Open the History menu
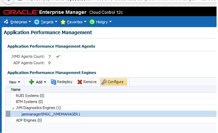 click(x=104, y=22)
